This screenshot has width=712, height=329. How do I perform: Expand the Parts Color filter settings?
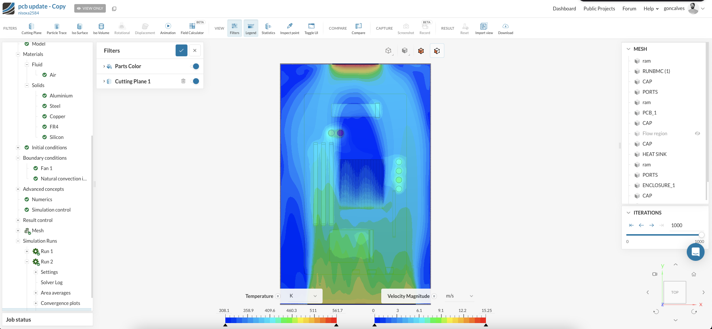point(104,66)
